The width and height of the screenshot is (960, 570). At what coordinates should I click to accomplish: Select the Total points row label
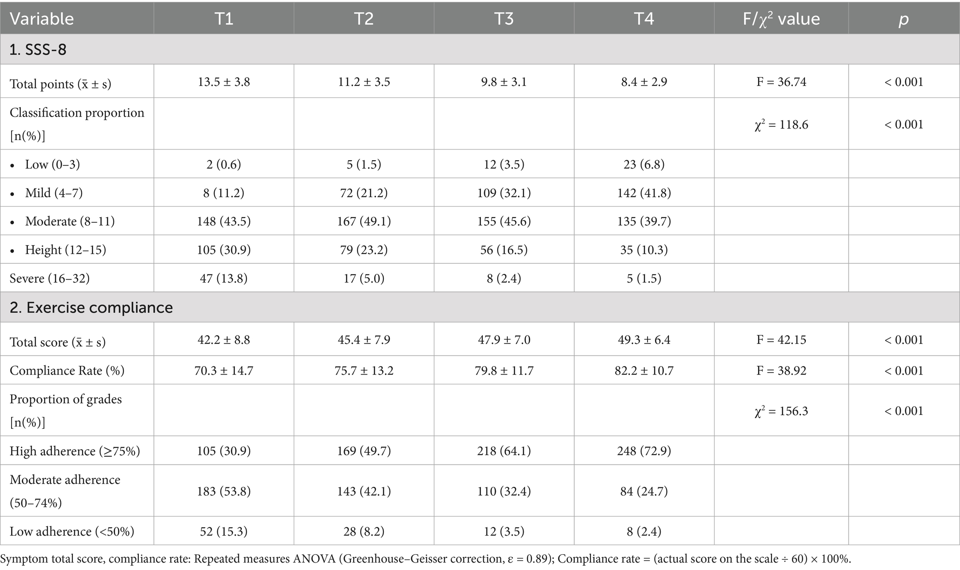click(60, 84)
